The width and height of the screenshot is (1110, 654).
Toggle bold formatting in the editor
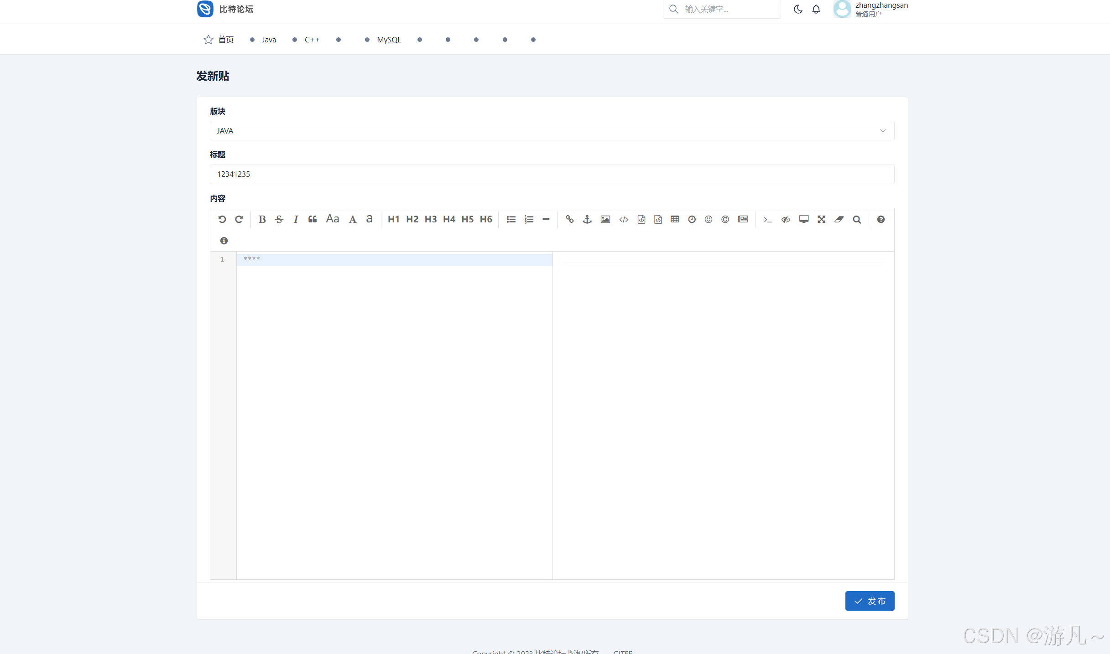coord(262,219)
